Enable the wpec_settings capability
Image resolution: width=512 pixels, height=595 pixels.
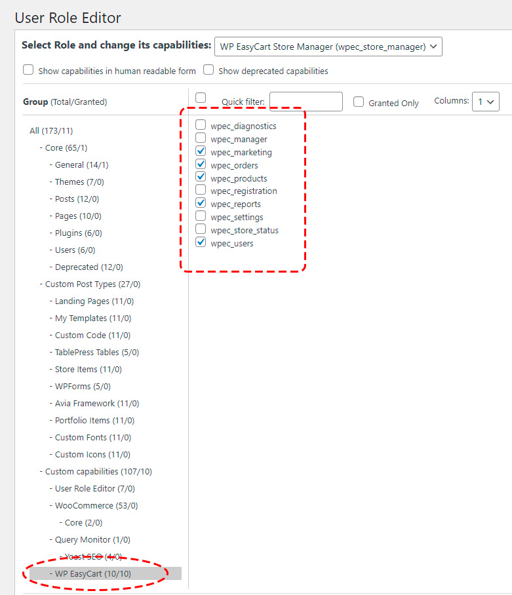pyautogui.click(x=201, y=216)
